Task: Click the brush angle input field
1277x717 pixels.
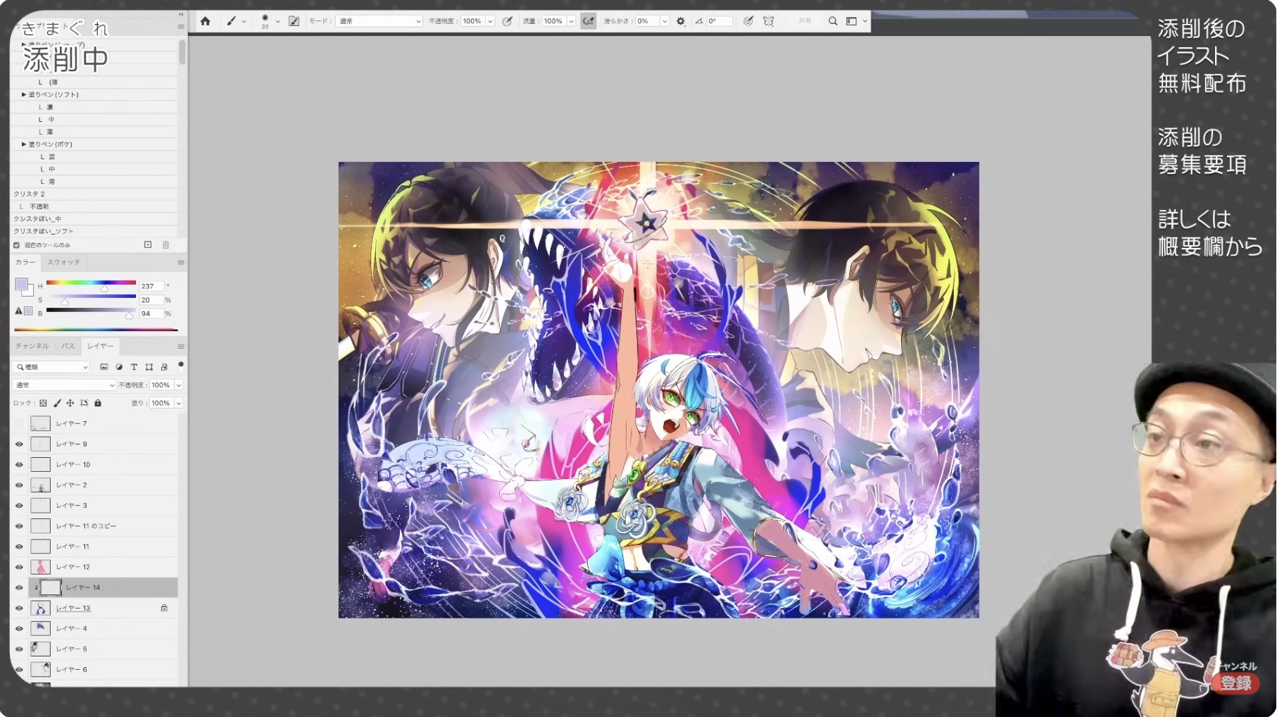Action: coord(719,21)
